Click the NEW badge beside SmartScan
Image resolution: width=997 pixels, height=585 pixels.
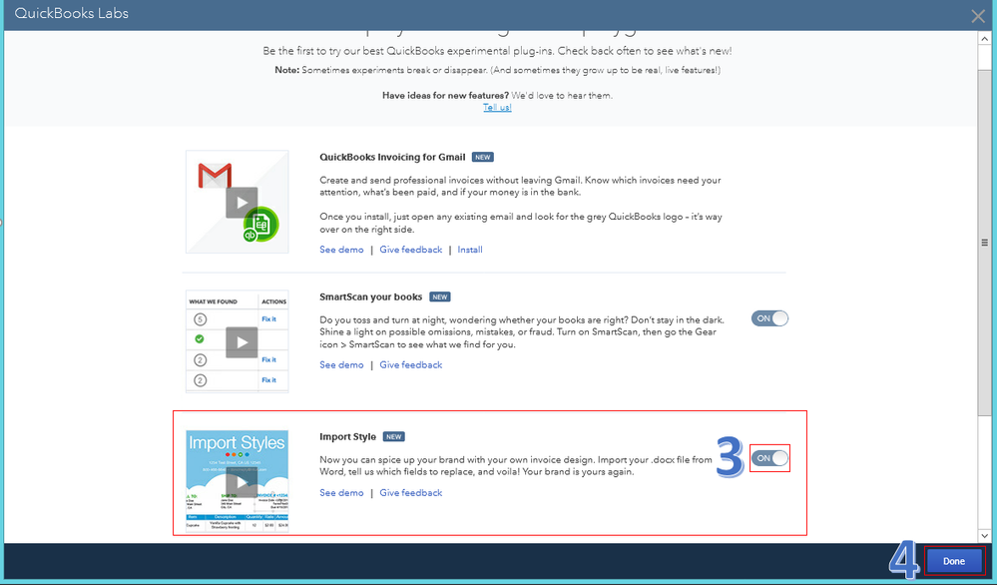439,296
